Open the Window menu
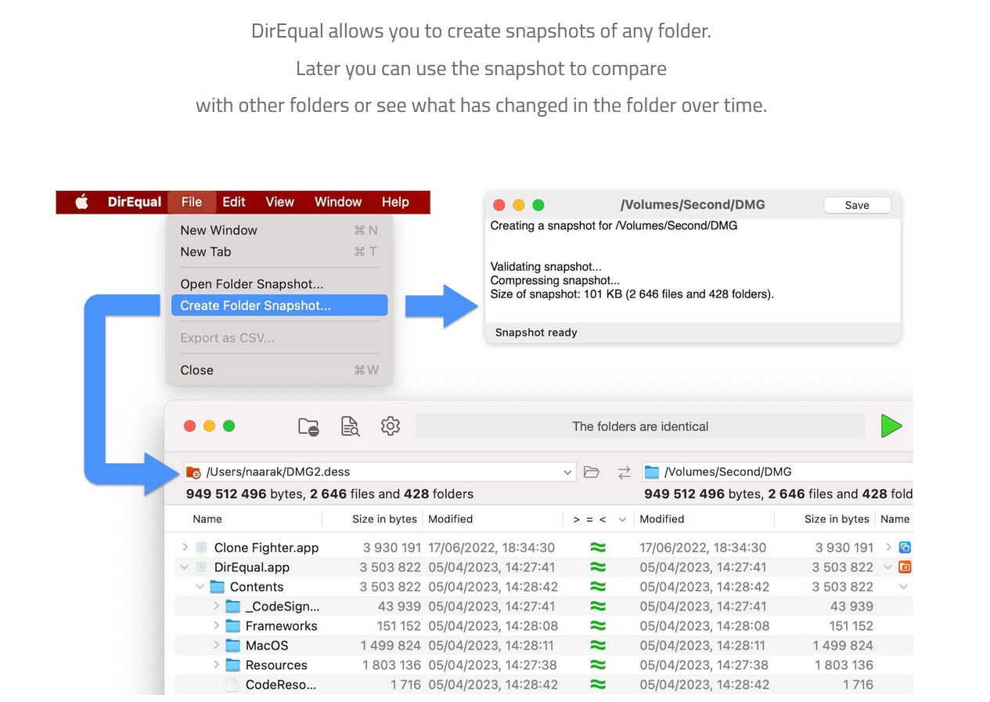Screen dimensions: 990x702 tap(338, 202)
